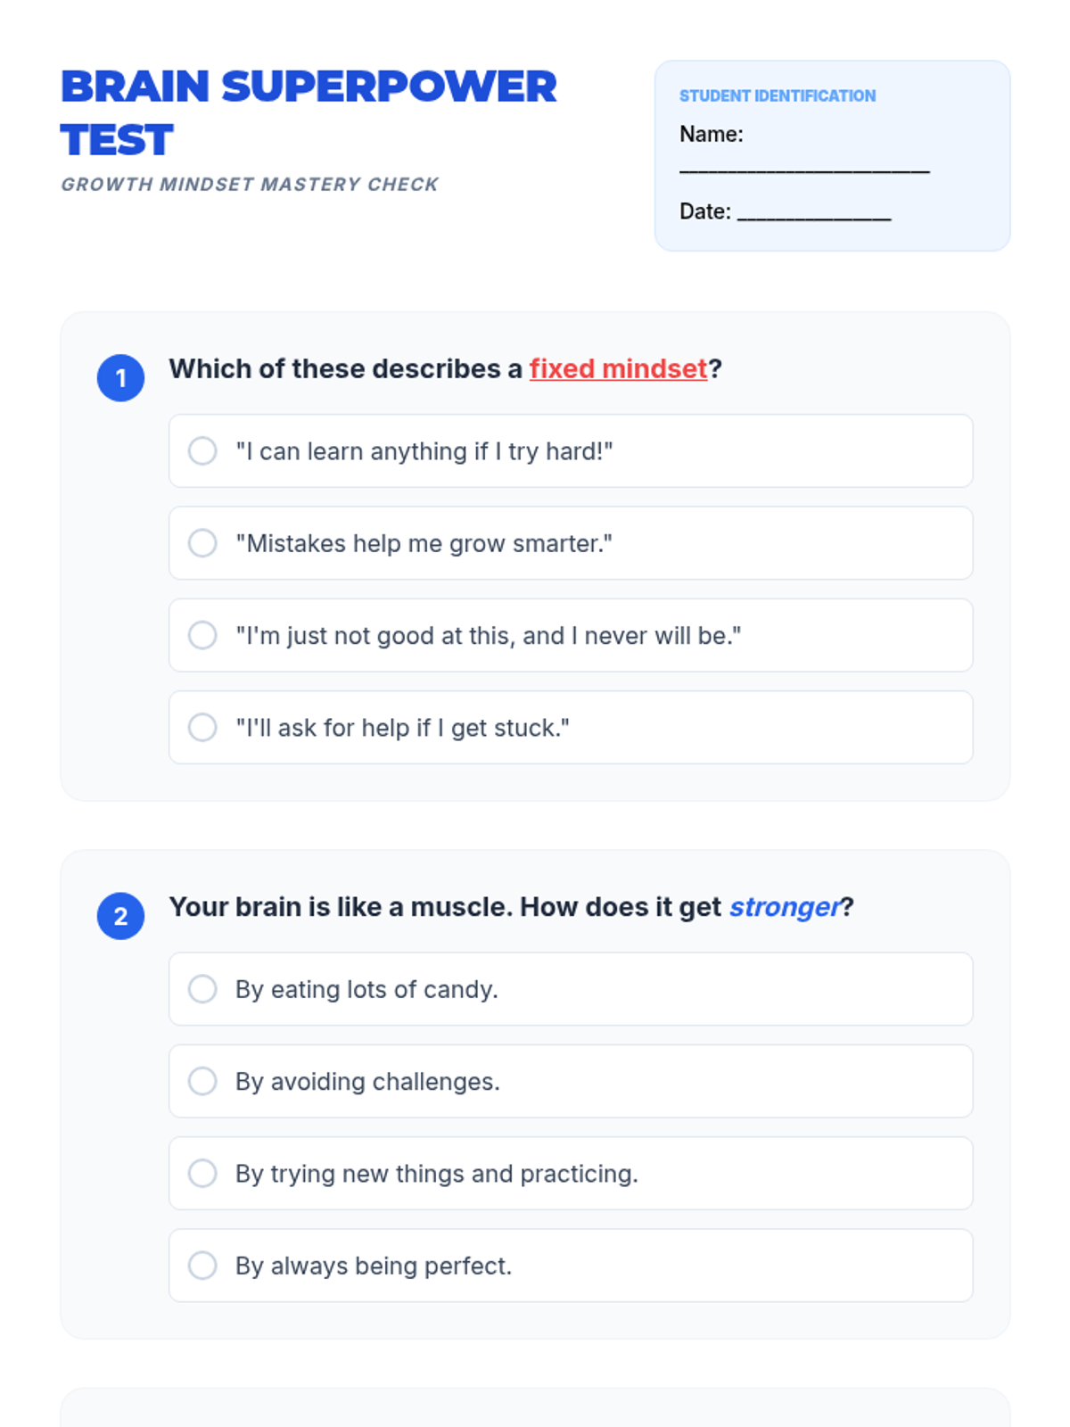Viewport: 1070px width, 1427px height.
Task: Click the question 1 number badge
Action: [121, 378]
